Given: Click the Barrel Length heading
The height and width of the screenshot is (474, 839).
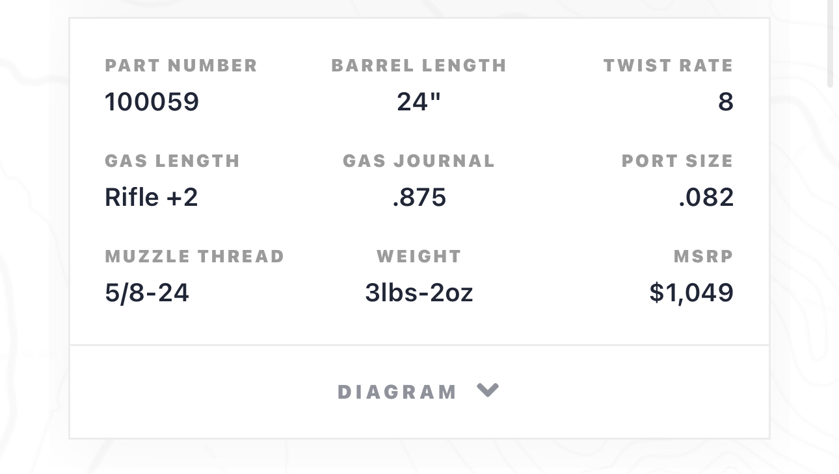Looking at the screenshot, I should (419, 66).
